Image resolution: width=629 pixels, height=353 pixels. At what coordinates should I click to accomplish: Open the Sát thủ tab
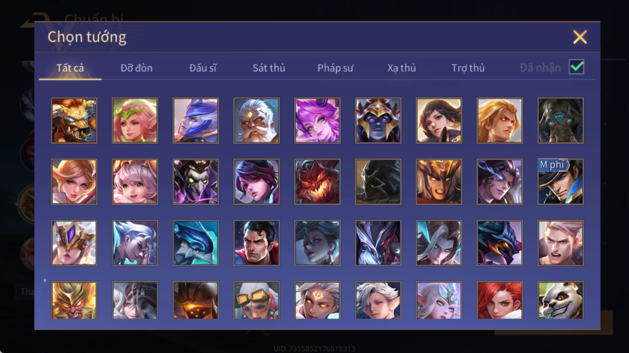coord(269,68)
